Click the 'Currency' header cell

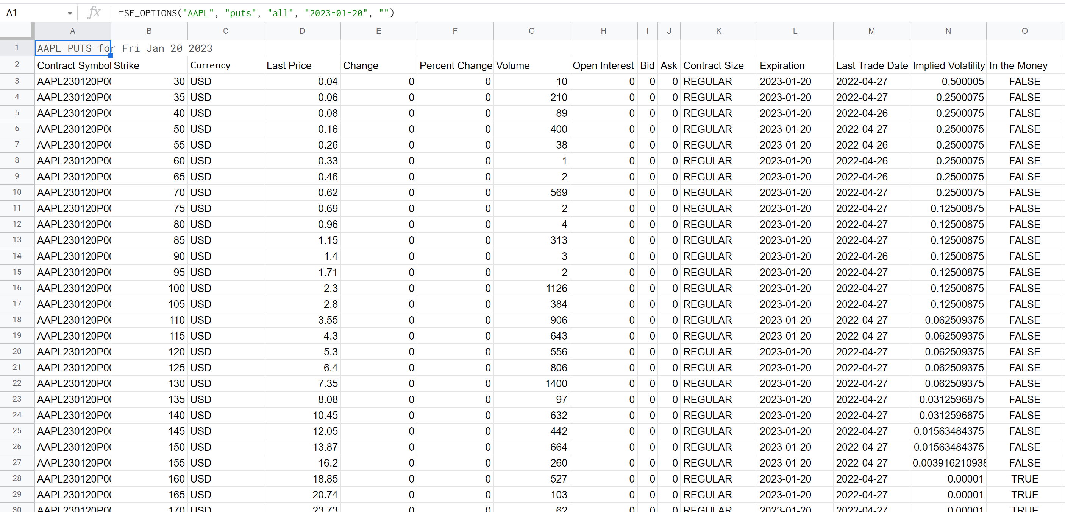click(x=225, y=65)
